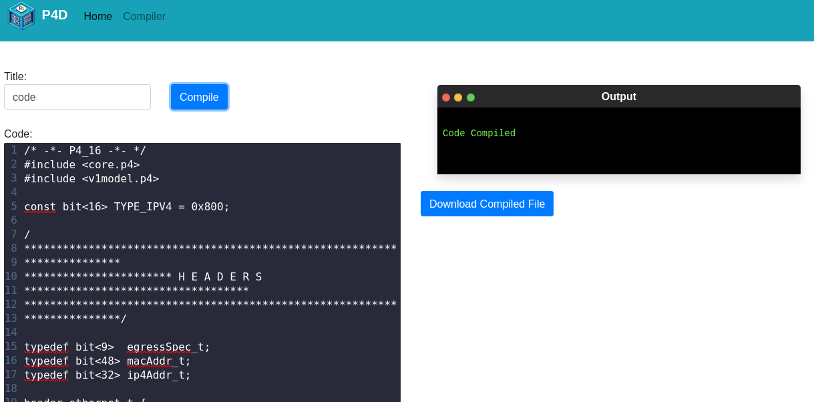
Task: Click the yellow dot in Output window
Action: [458, 97]
